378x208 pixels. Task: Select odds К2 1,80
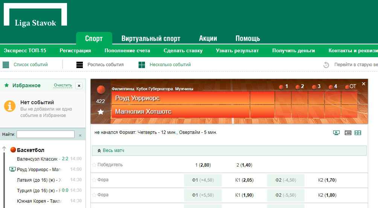[327, 195]
